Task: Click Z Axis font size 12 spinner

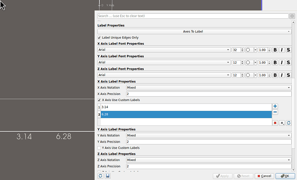Action: click(238, 75)
